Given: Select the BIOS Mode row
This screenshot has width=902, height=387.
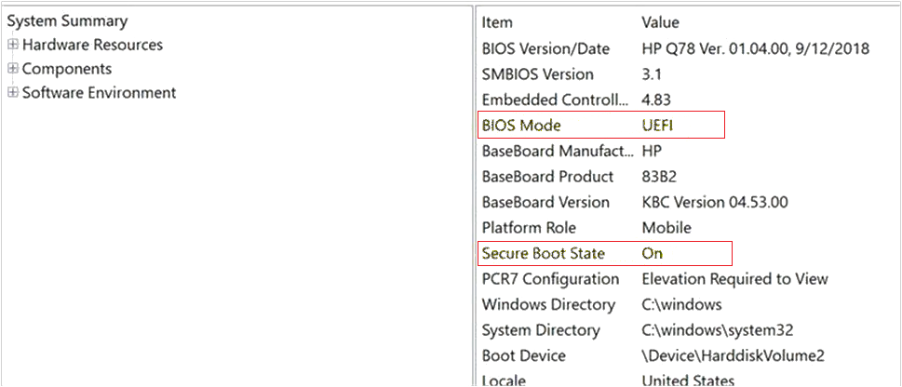Looking at the screenshot, I should coord(521,126).
